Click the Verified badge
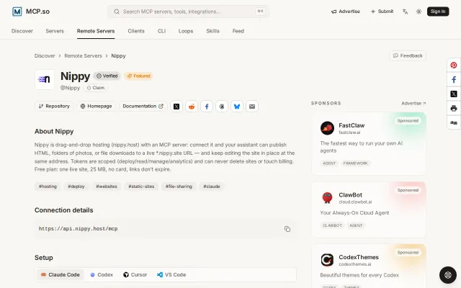Viewport: 461px width, 288px height. point(107,76)
